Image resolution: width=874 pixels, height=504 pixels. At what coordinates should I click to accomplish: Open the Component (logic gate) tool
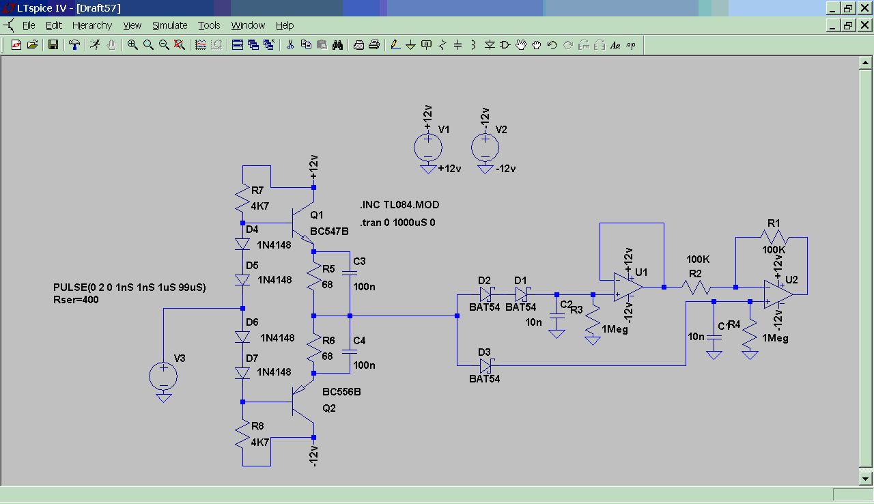(x=505, y=45)
